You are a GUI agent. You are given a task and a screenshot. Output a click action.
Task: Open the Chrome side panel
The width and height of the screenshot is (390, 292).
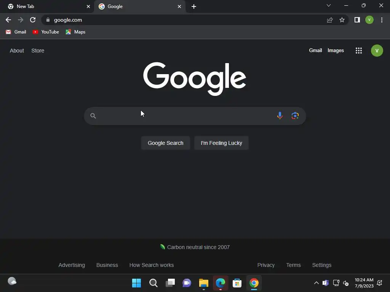click(x=357, y=20)
